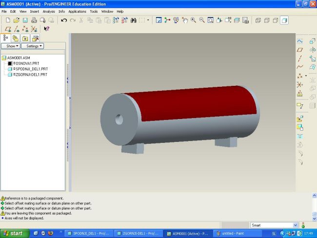Click the Undo arrow icon
The height and width of the screenshot is (238, 317).
click(64, 20)
